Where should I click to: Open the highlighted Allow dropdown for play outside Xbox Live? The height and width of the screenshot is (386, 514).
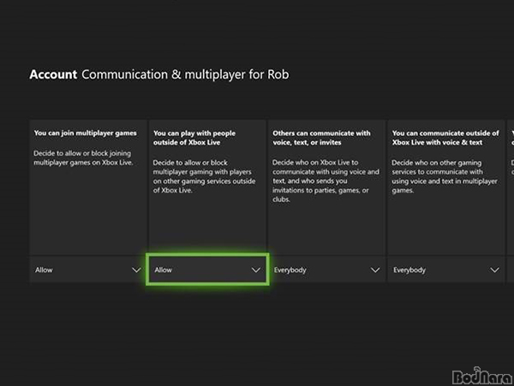(207, 270)
